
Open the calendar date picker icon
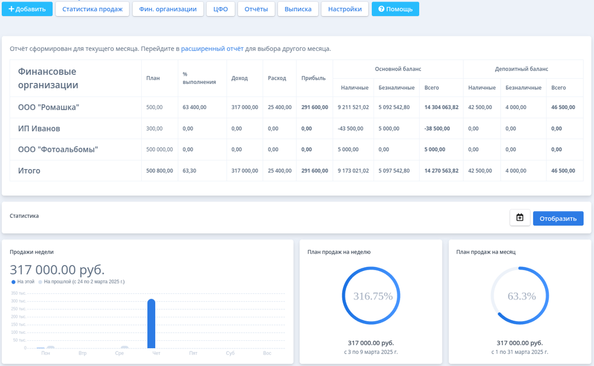(x=520, y=218)
